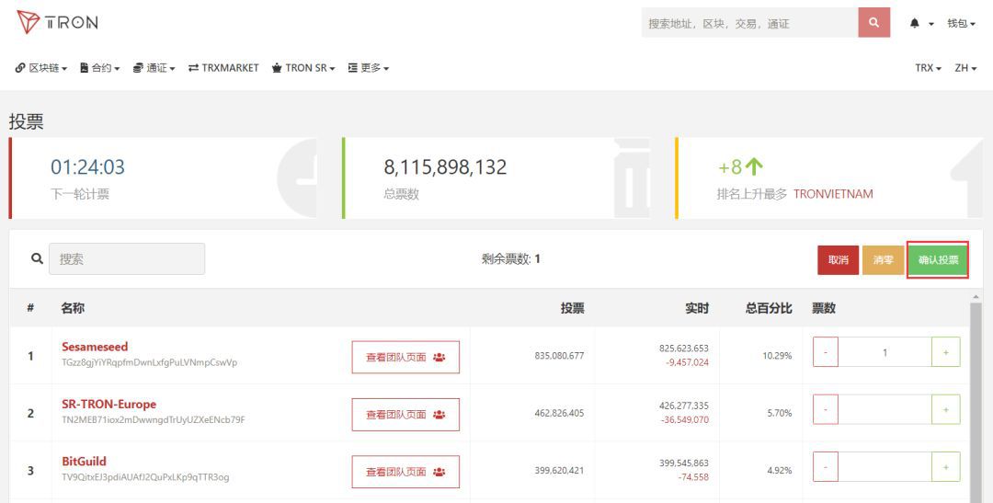Click the 4.92% percentage cell
Viewport: 993px width, 503px height.
pos(780,471)
